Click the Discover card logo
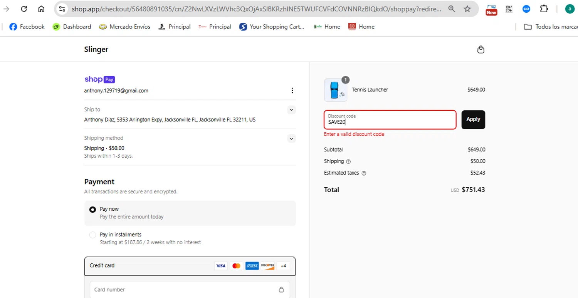 [x=267, y=266]
